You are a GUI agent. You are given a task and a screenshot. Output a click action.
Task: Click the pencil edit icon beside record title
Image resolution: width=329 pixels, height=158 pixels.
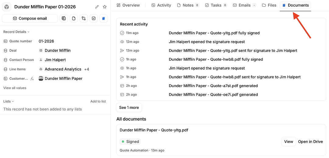[97, 7]
